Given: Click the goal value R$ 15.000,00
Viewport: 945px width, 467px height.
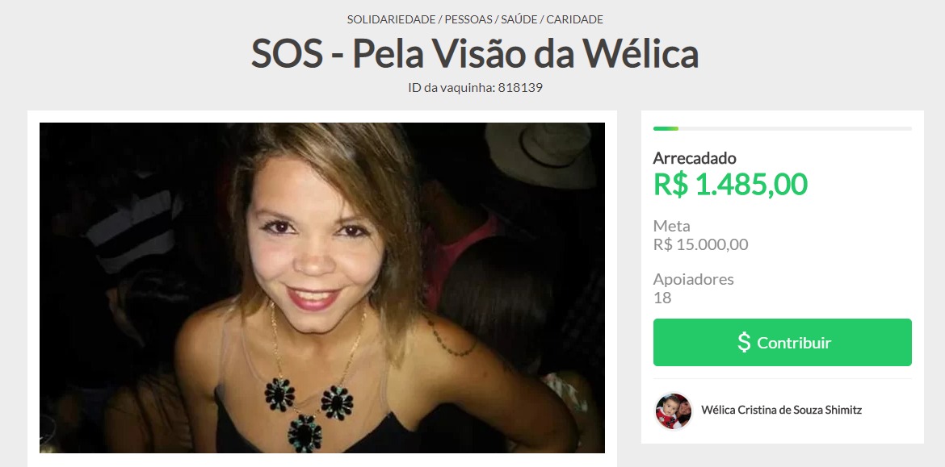Looking at the screenshot, I should (700, 244).
